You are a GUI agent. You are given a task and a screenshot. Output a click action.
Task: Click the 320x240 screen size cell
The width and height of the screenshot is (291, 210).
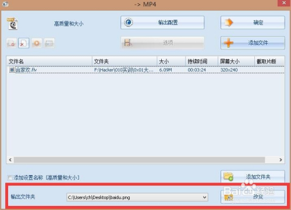[x=229, y=70]
